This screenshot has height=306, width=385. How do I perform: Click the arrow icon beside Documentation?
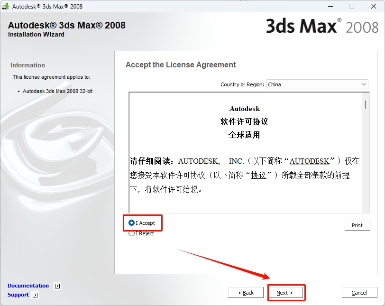(56, 286)
